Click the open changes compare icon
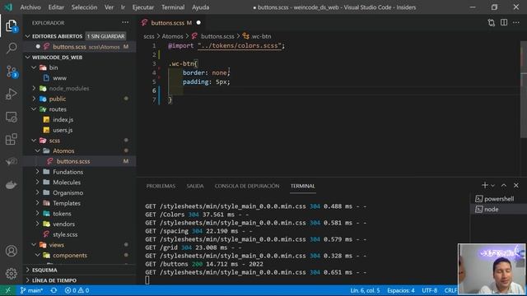Screen dimensions: 527x296 coord(491,22)
